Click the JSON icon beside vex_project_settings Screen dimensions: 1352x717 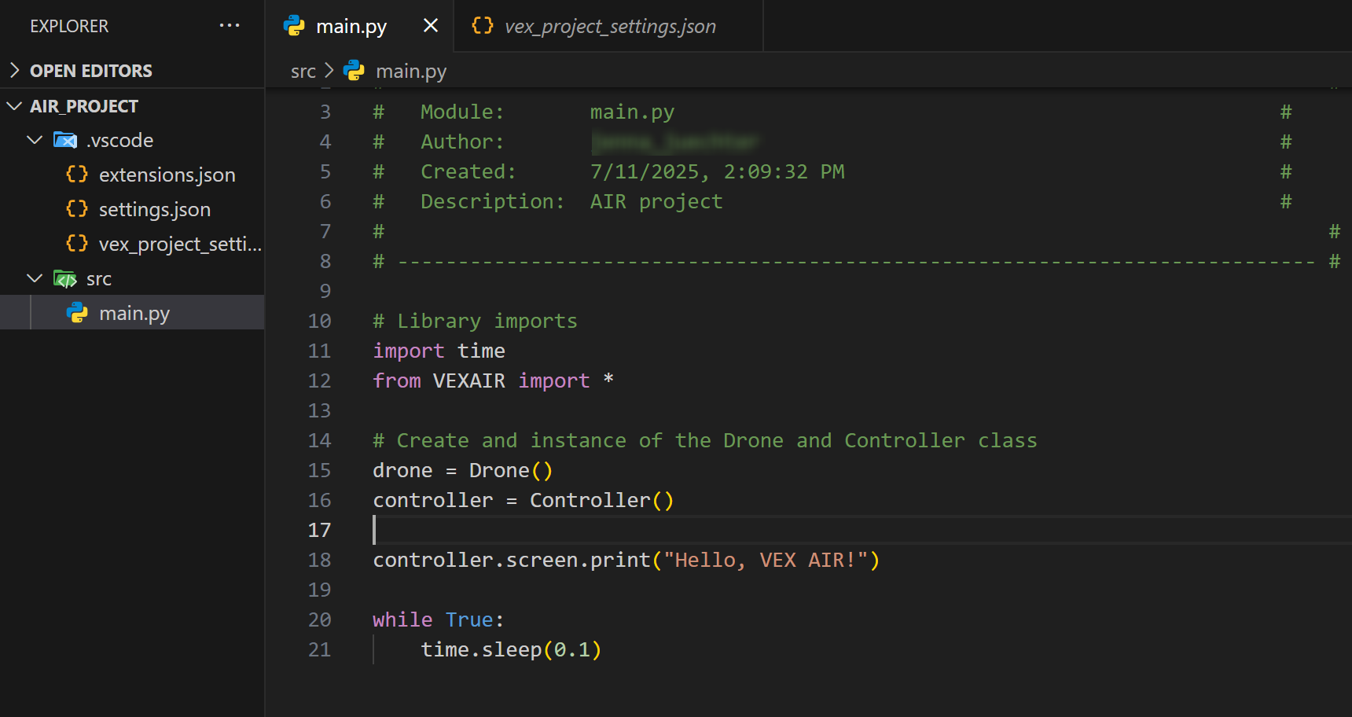click(76, 244)
